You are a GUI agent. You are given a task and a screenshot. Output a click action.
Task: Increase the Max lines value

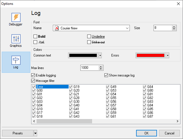click(x=101, y=67)
